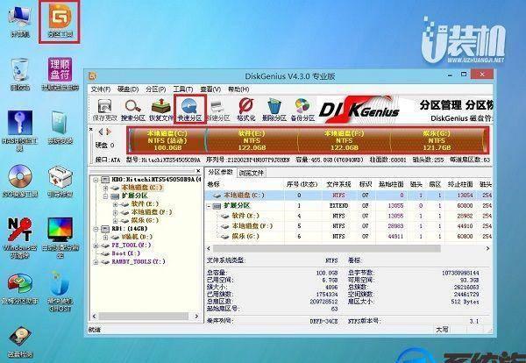The height and width of the screenshot is (363, 526).
Task: Select RD1 (14GB) in the tree
Action: point(129,229)
